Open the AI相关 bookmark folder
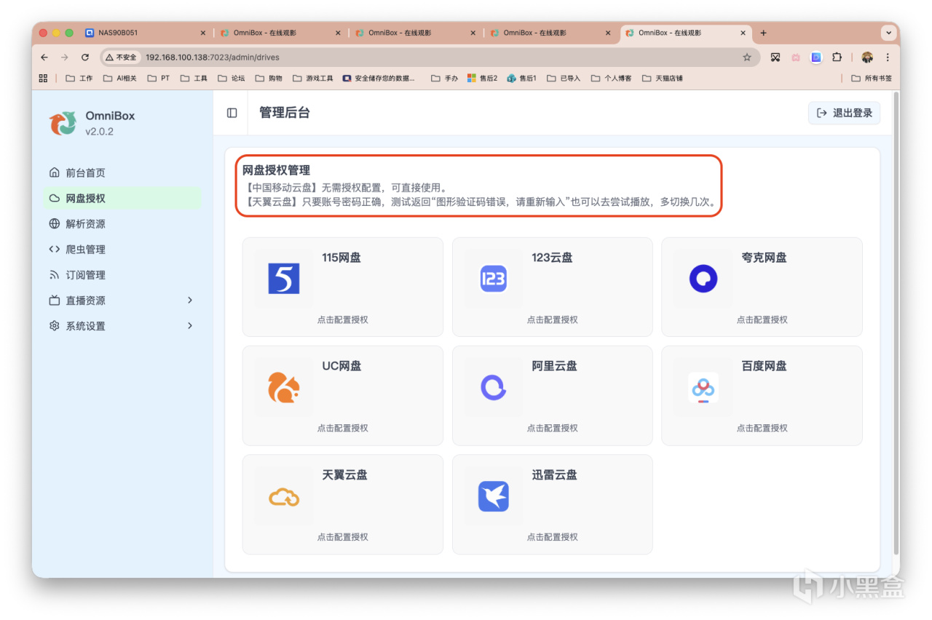 coord(120,78)
